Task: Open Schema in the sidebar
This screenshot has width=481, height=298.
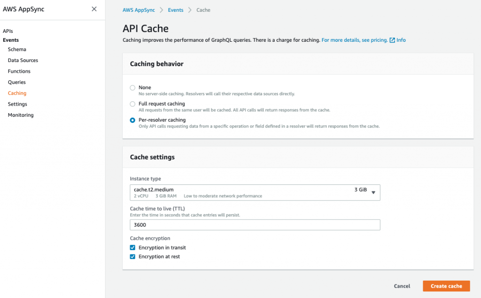Action: 17,49
